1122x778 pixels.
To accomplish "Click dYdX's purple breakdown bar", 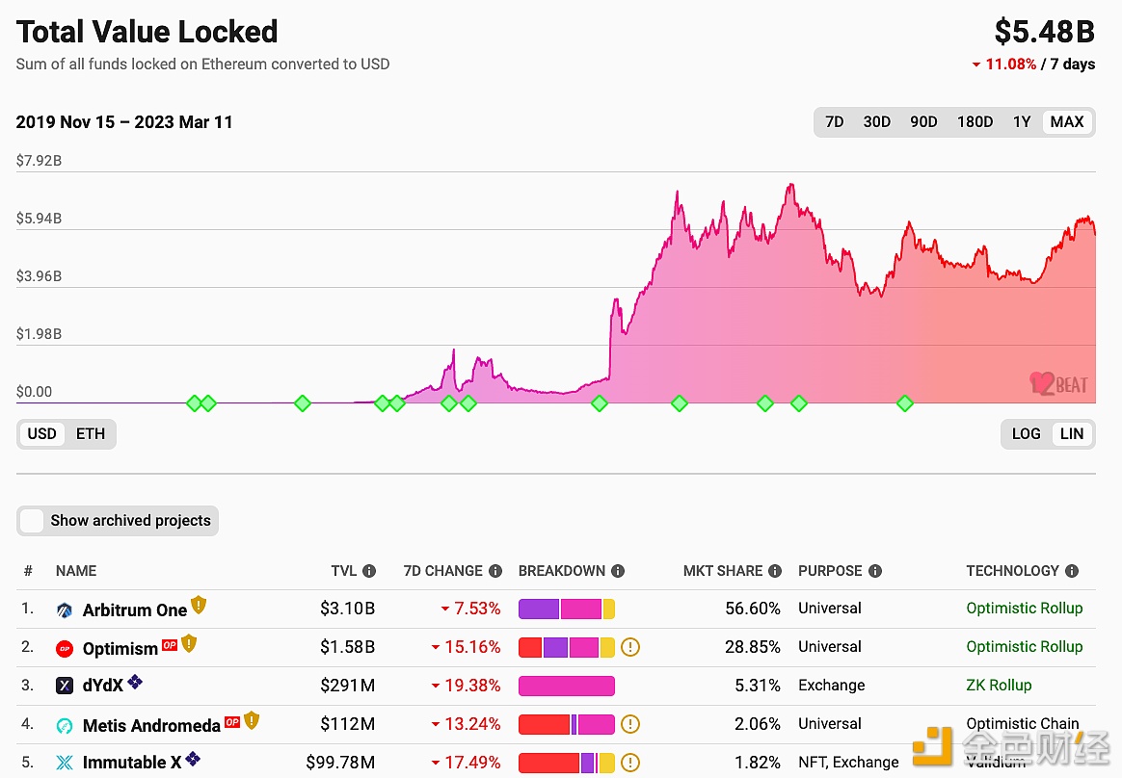I will tap(567, 686).
